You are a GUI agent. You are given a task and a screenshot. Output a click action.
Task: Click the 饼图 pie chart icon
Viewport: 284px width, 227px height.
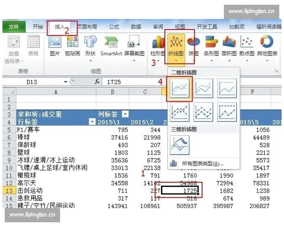point(194,42)
